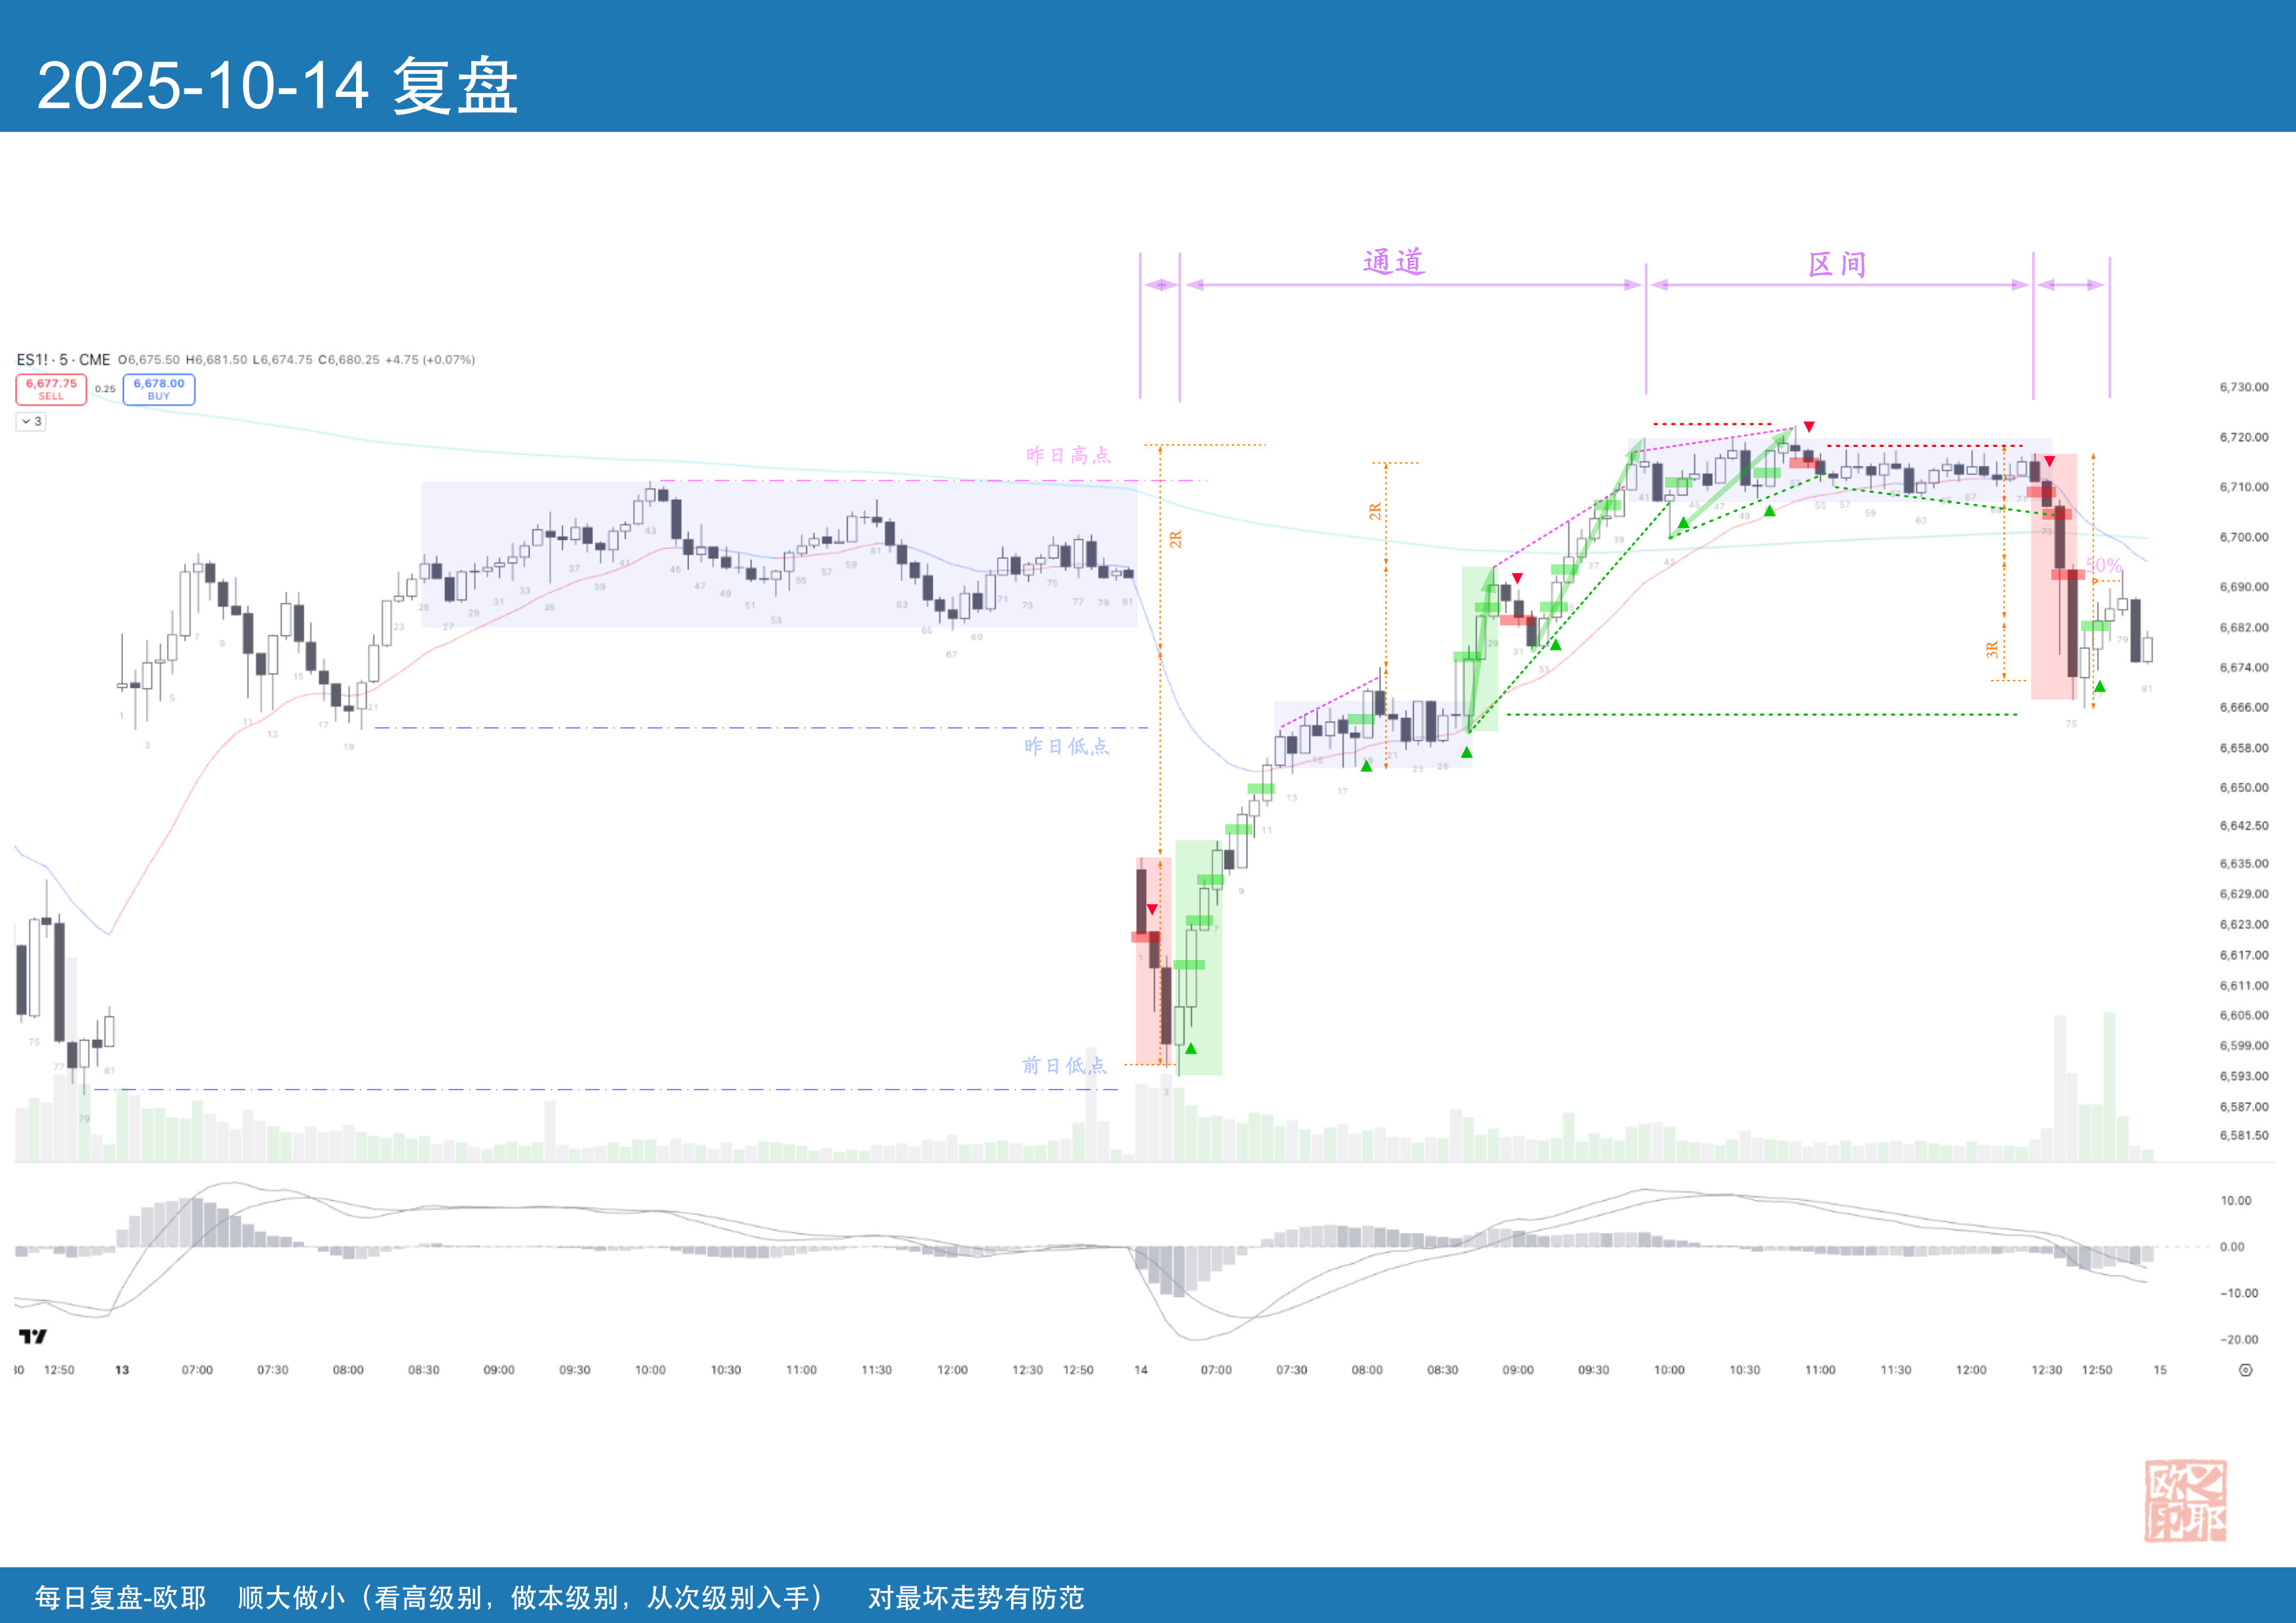
Task: Click the blue BUY 6,678.00 button
Action: pyautogui.click(x=159, y=389)
